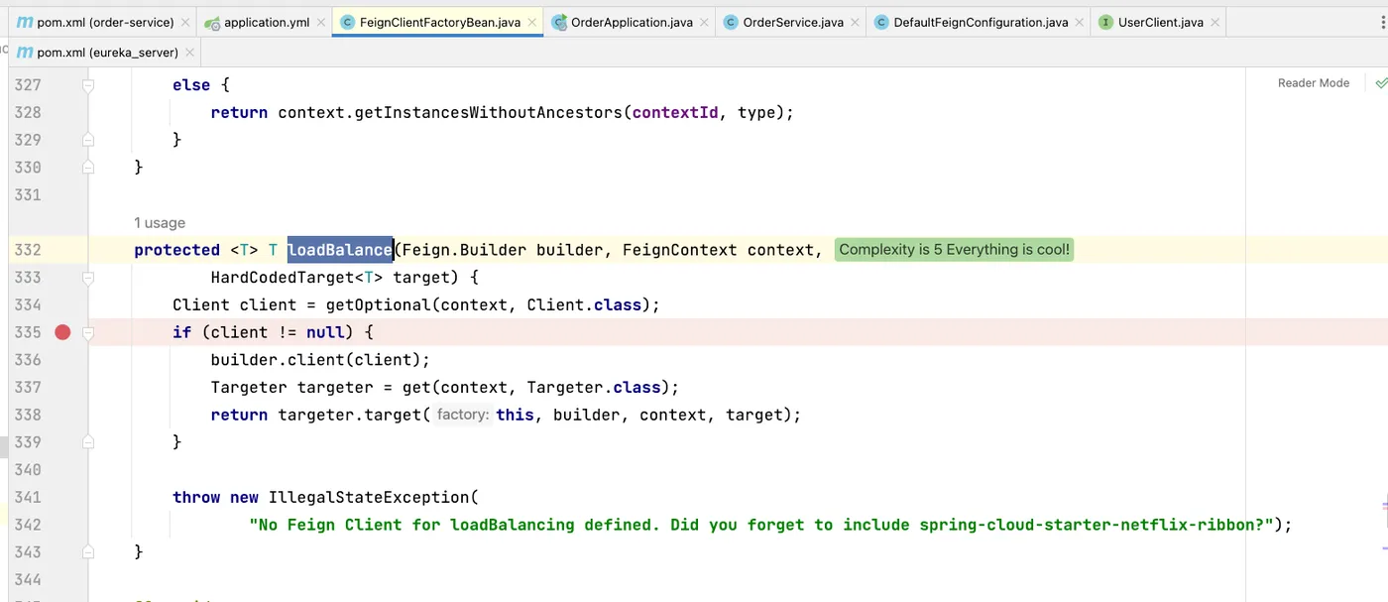The width and height of the screenshot is (1388, 602).
Task: Click the class icon on FeignClientFactoryBean.java tab
Action: [348, 22]
